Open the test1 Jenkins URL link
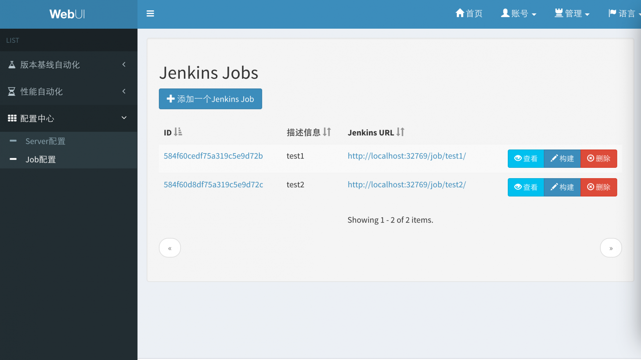641x360 pixels. tap(407, 156)
